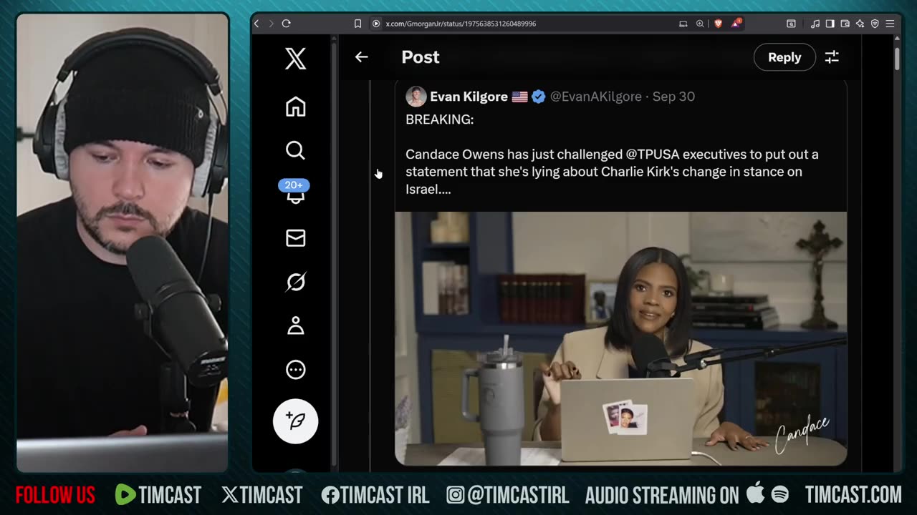The height and width of the screenshot is (515, 917).
Task: Open Grok icon in the X sidebar
Action: pyautogui.click(x=295, y=283)
